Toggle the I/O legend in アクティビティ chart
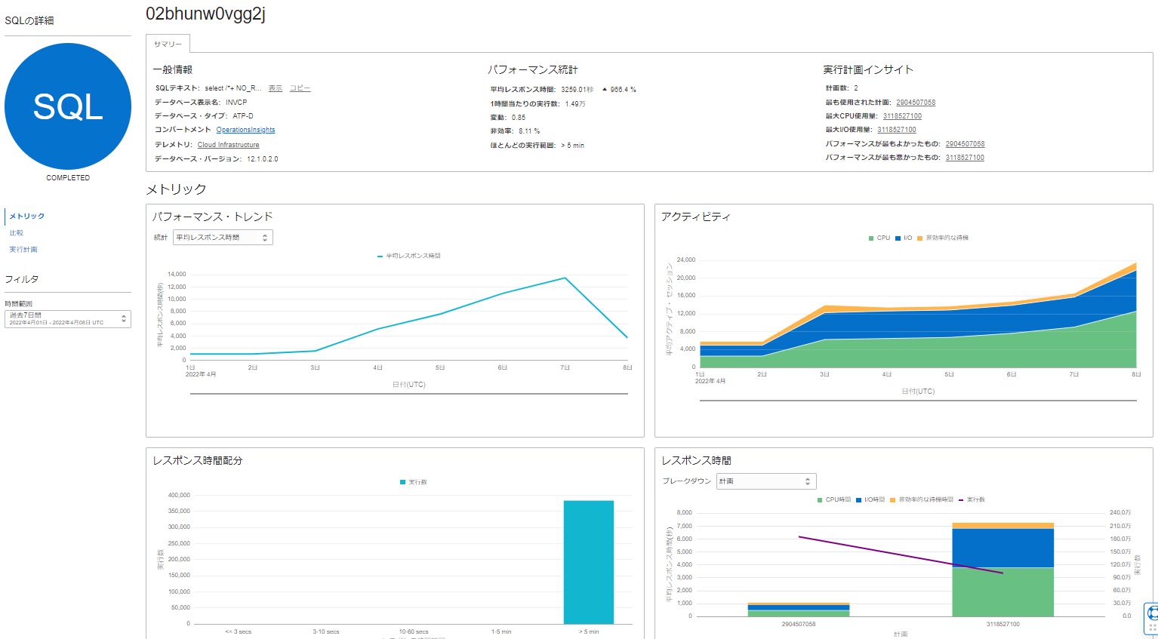The image size is (1158, 639). (x=904, y=238)
